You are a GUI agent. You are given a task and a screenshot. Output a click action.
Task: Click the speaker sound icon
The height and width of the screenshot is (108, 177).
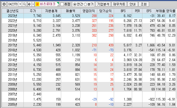coord(30,4)
